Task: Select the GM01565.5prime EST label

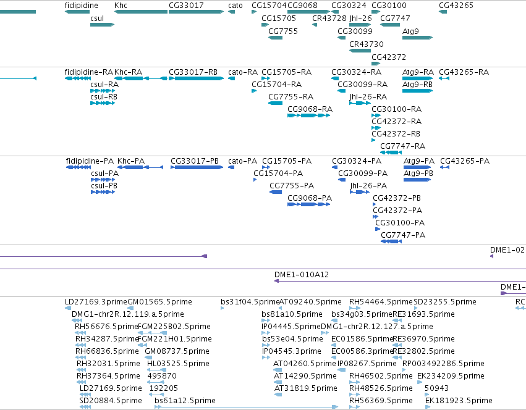Action: coord(159,302)
